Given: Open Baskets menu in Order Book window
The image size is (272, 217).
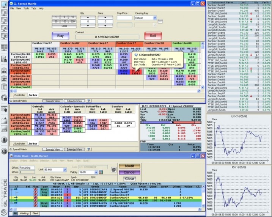Looking at the screenshot, I should tap(33, 160).
